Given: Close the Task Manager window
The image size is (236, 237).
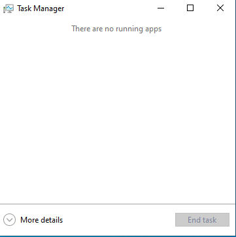Looking at the screenshot, I should coord(220,8).
